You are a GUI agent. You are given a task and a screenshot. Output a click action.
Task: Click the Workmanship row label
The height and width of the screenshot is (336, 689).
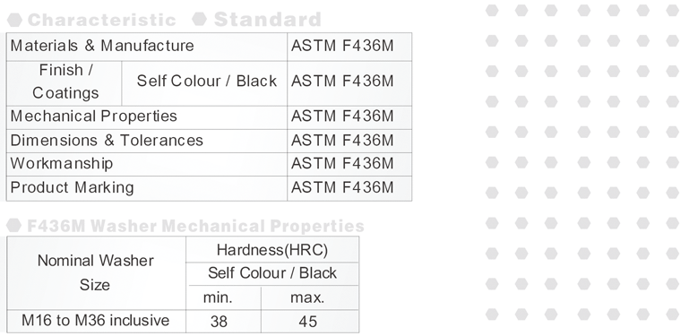(x=62, y=163)
